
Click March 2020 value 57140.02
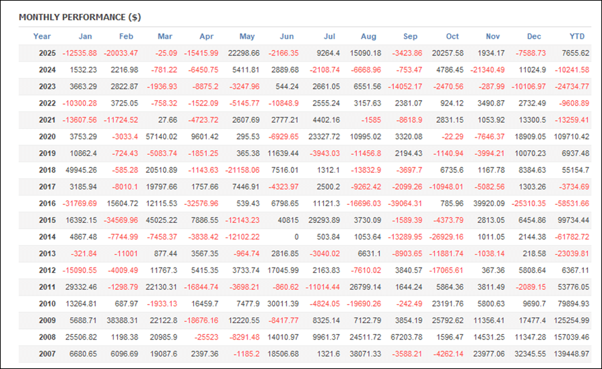pos(160,137)
